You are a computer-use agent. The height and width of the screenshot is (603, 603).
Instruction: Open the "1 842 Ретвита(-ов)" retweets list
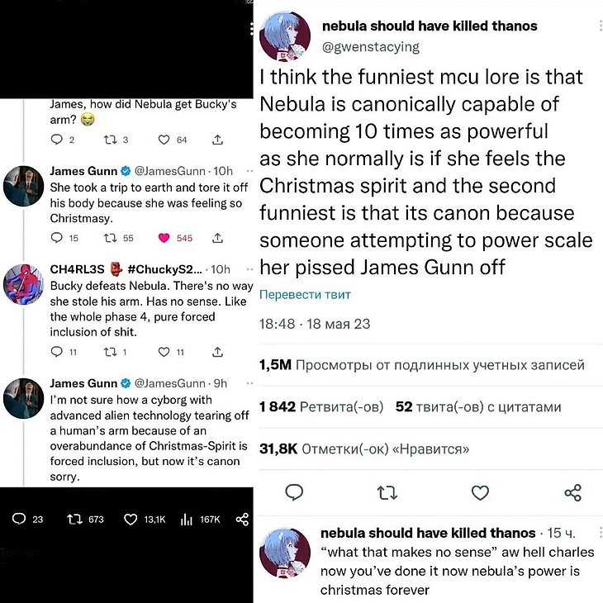pyautogui.click(x=321, y=406)
